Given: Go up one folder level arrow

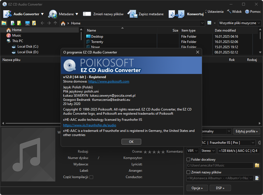Looking at the screenshot, I should [x=55, y=23].
